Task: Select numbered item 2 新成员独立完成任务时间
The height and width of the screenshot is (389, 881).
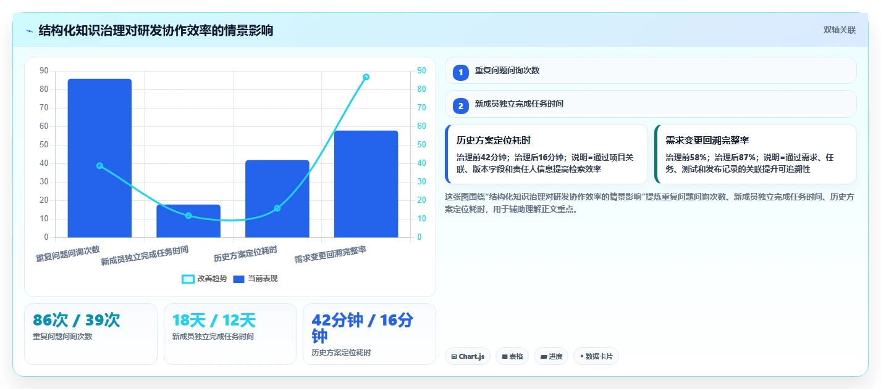Action: (x=651, y=104)
